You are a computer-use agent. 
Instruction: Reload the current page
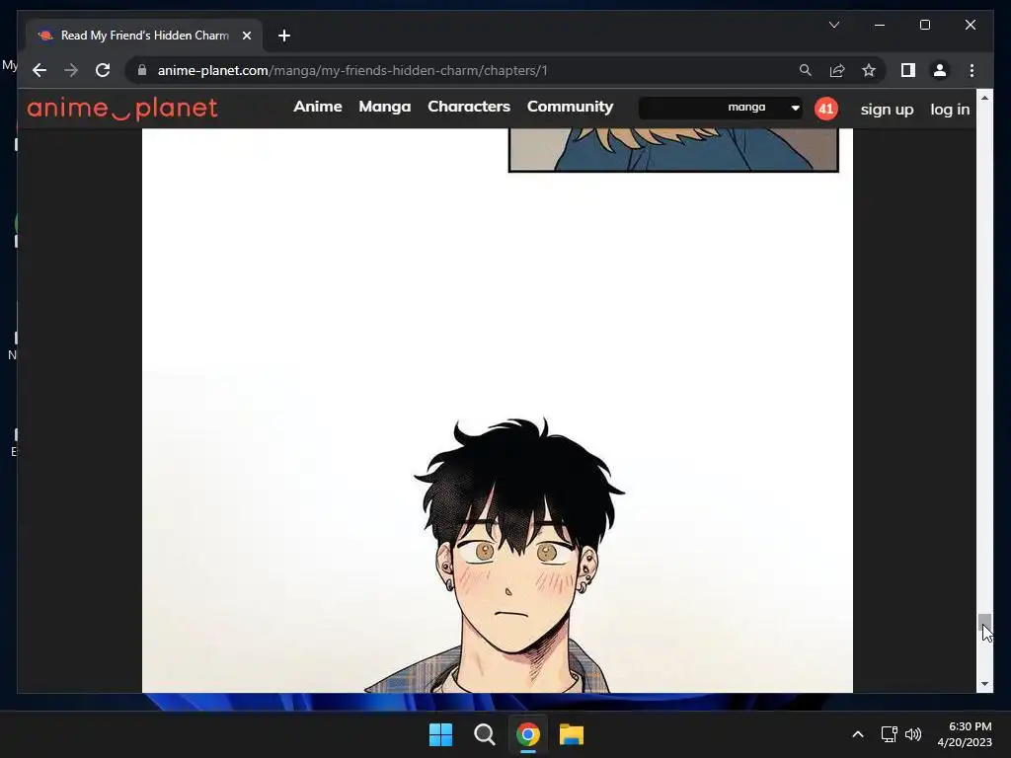(103, 70)
